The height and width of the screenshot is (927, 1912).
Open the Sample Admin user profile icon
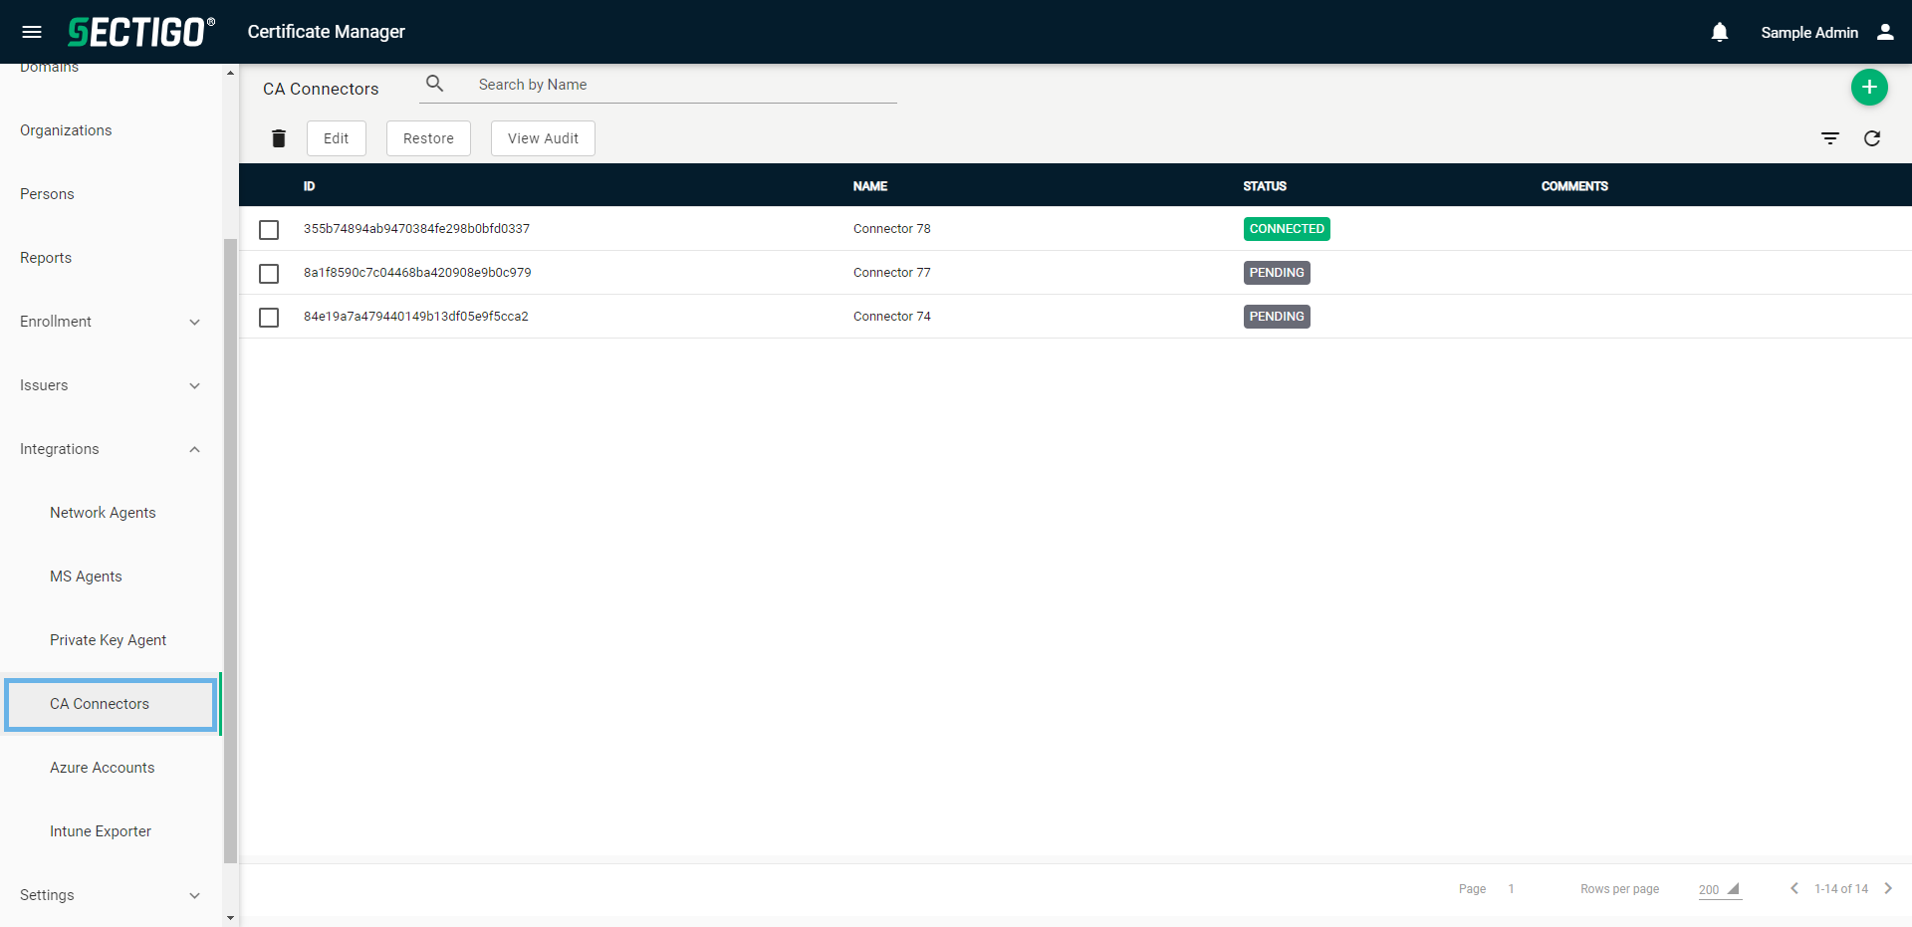point(1885,32)
